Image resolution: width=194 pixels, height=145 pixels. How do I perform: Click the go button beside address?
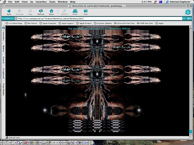(187, 18)
